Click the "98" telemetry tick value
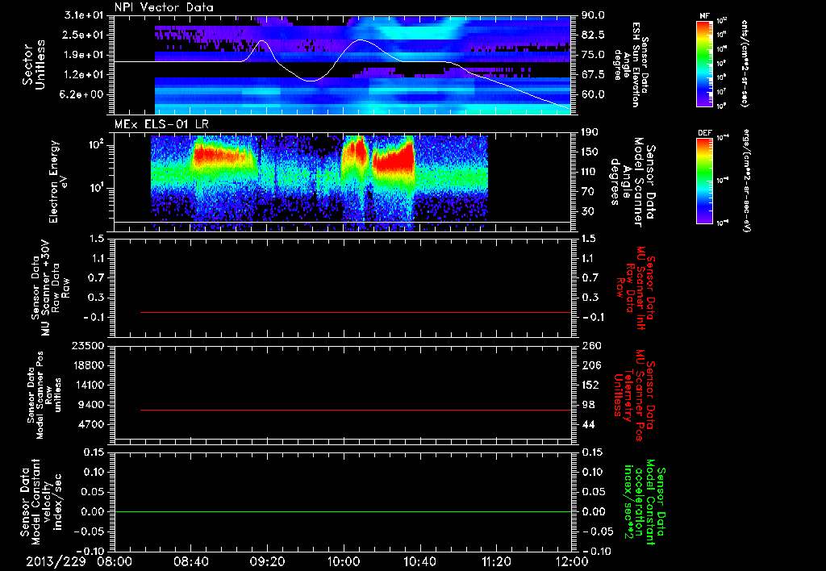 tap(588, 405)
